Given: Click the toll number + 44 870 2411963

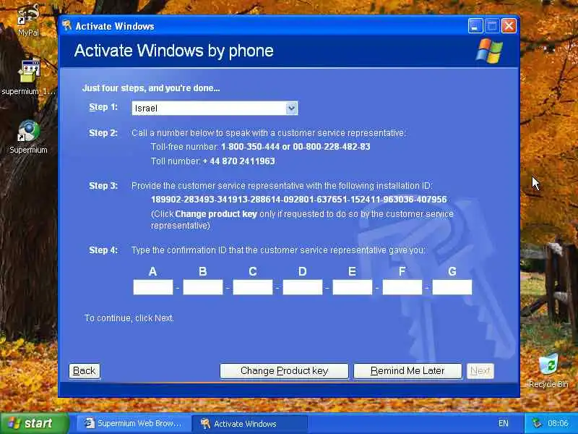Looking at the screenshot, I should [239, 161].
